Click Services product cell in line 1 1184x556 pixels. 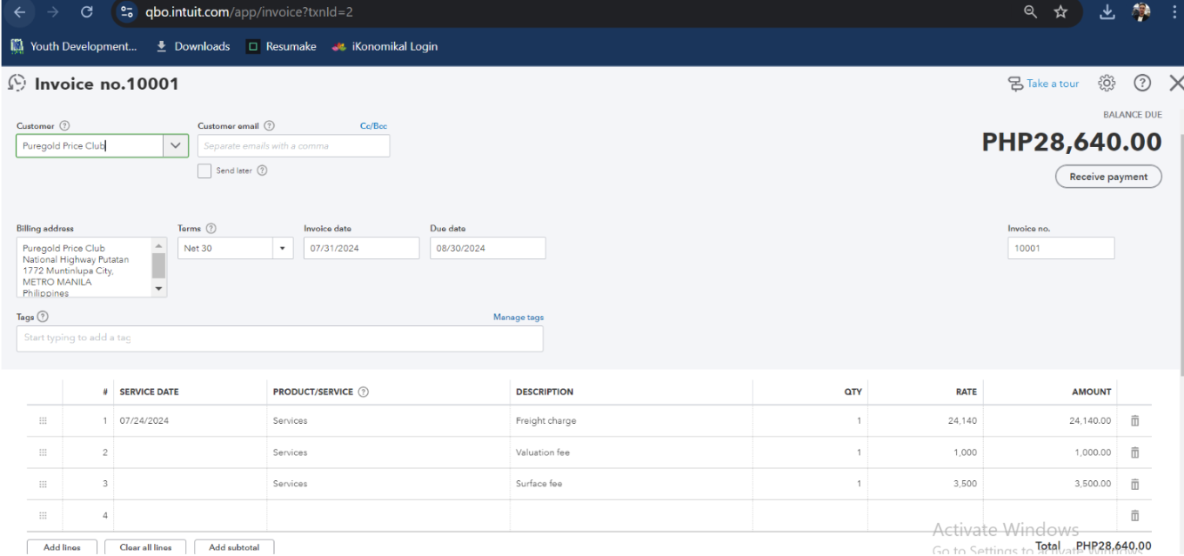(388, 421)
